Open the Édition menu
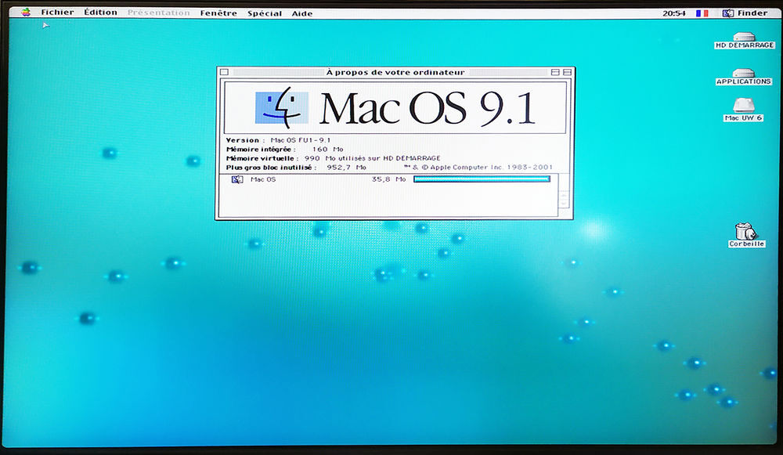 click(100, 12)
